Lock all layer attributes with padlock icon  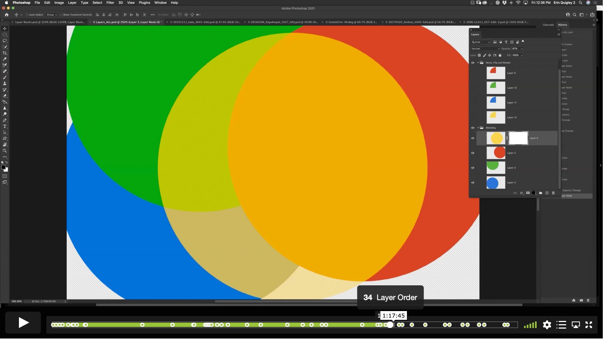click(500, 55)
